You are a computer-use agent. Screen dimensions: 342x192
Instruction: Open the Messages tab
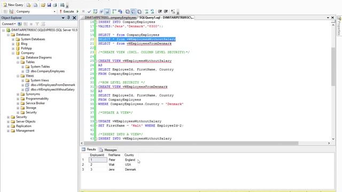[x=108, y=150]
